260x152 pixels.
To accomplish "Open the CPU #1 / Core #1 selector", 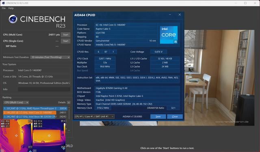I will coord(94,117).
